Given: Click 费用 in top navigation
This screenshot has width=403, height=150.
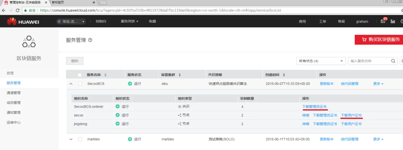Looking at the screenshot, I should (303, 21).
